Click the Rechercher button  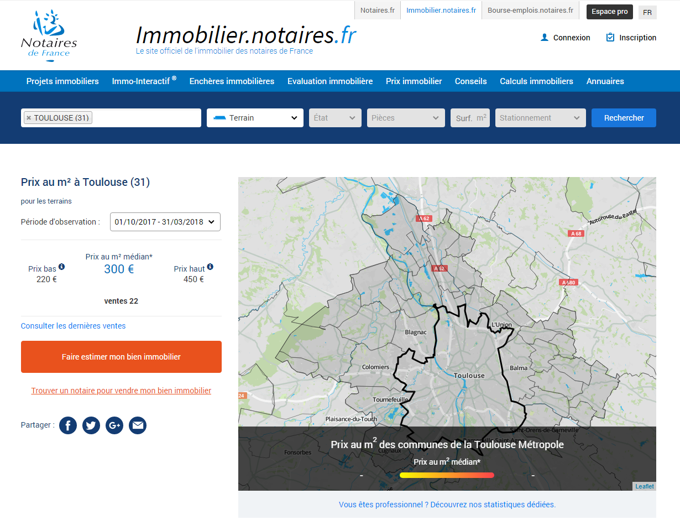[624, 118]
